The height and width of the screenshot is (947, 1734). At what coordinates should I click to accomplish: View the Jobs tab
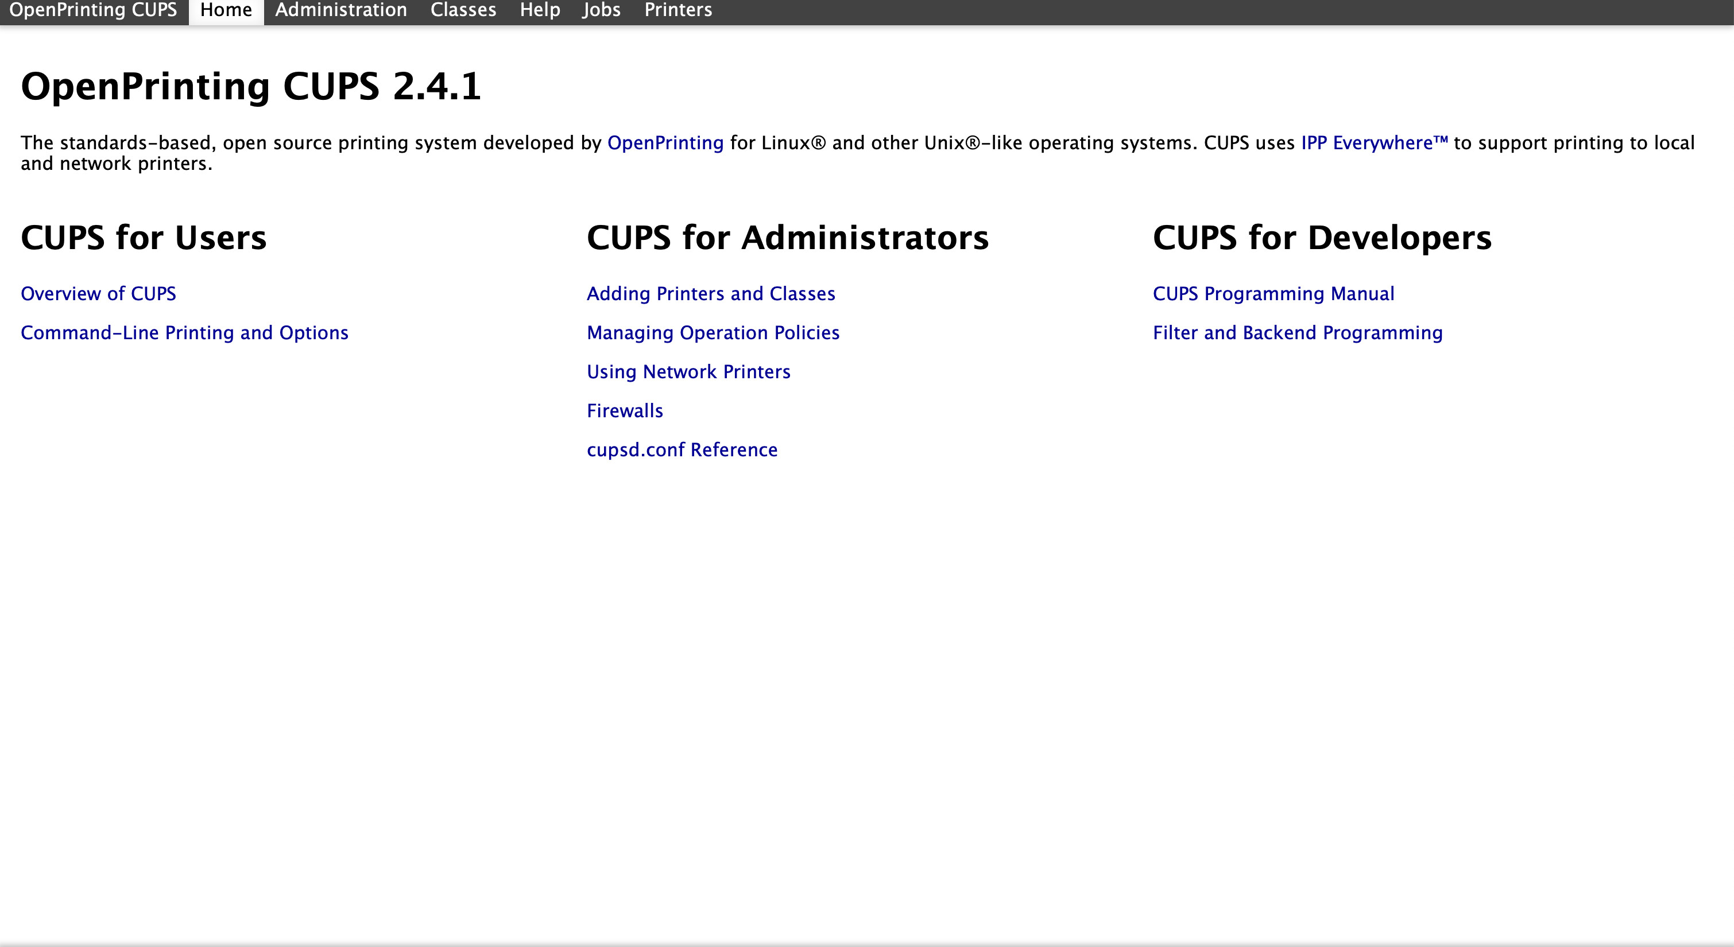pyautogui.click(x=601, y=10)
